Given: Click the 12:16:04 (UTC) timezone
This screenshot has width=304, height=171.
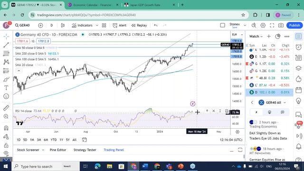Looking at the screenshot, I should click(231, 140).
